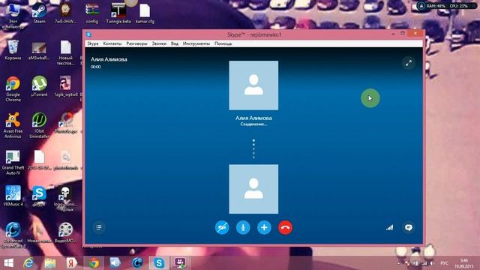Image resolution: width=480 pixels, height=270 pixels.
Task: Open the Разговоры menu
Action: (136, 43)
